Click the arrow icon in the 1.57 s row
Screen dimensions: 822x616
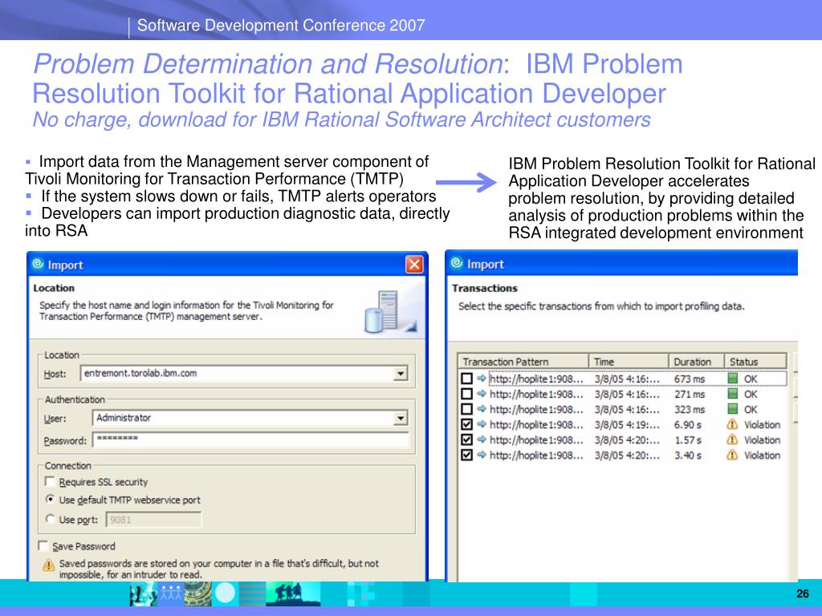click(x=482, y=440)
